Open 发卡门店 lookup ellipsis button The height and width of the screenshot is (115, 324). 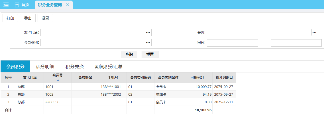click(148, 32)
